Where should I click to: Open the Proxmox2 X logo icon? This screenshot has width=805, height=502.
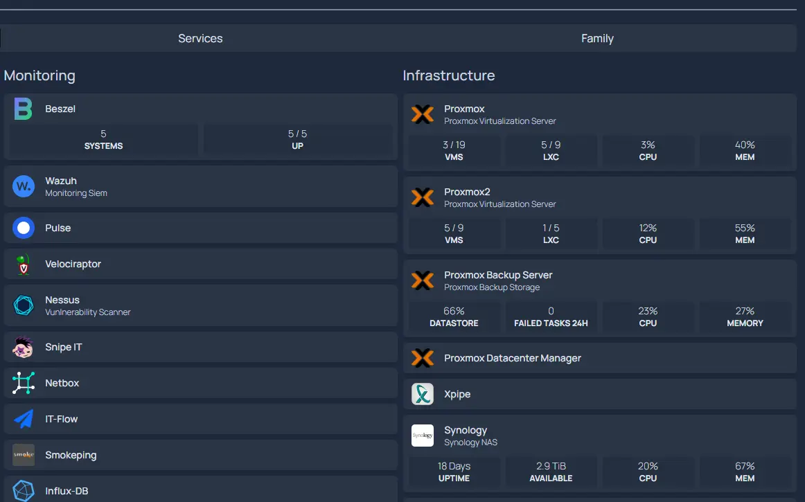(423, 197)
